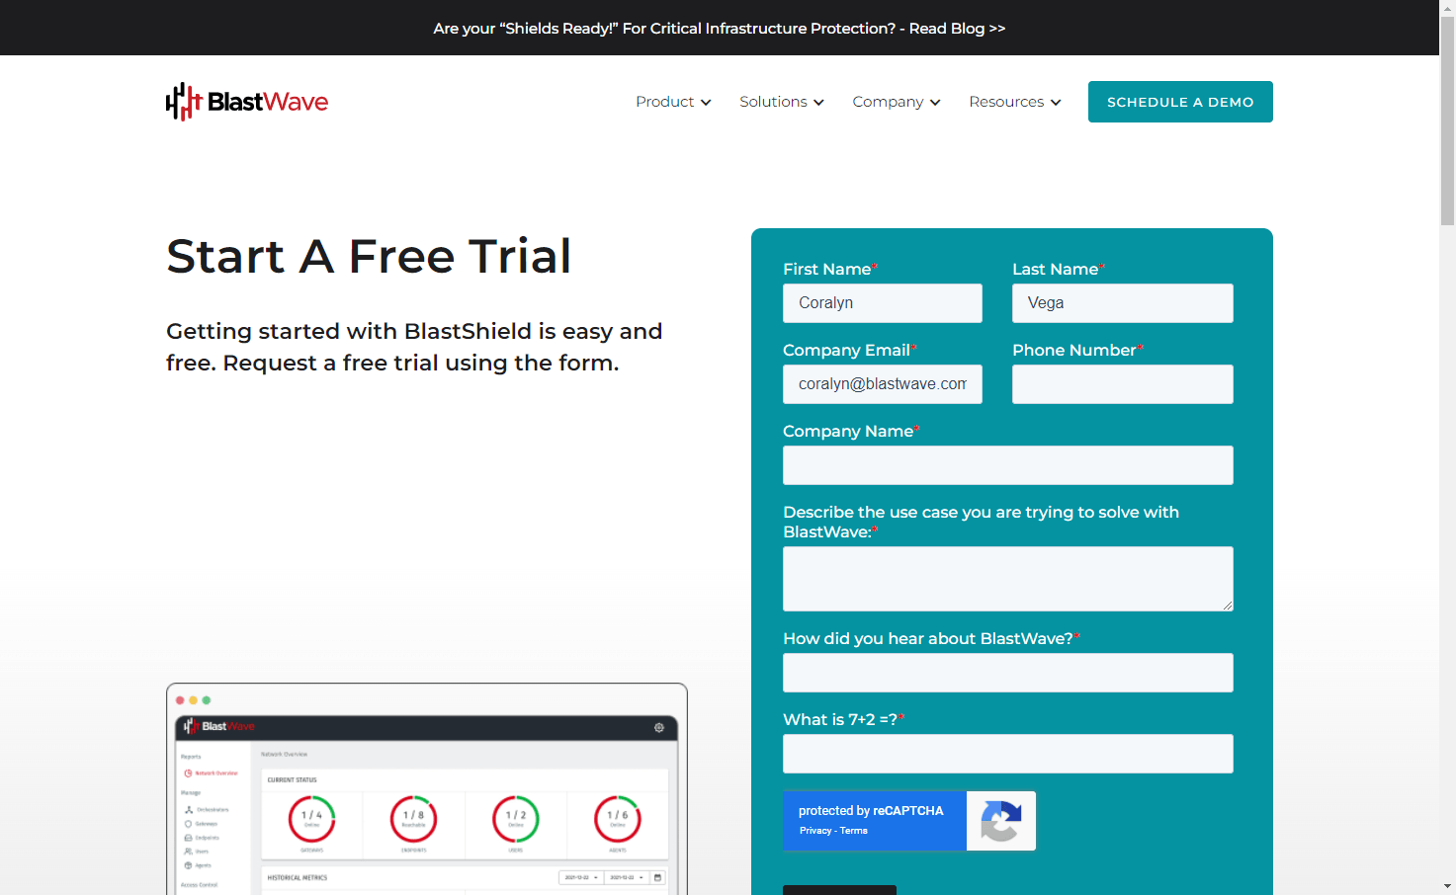This screenshot has height=895, width=1456.
Task: Open the reCAPTCHA Privacy link
Action: [x=815, y=831]
